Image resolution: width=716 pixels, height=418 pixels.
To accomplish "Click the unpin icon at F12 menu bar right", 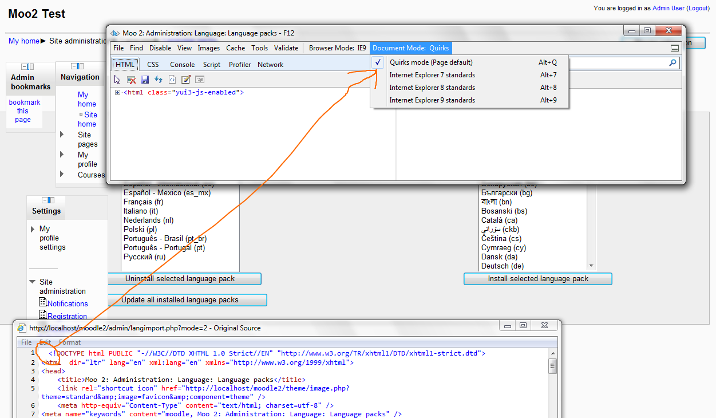I will tap(675, 48).
